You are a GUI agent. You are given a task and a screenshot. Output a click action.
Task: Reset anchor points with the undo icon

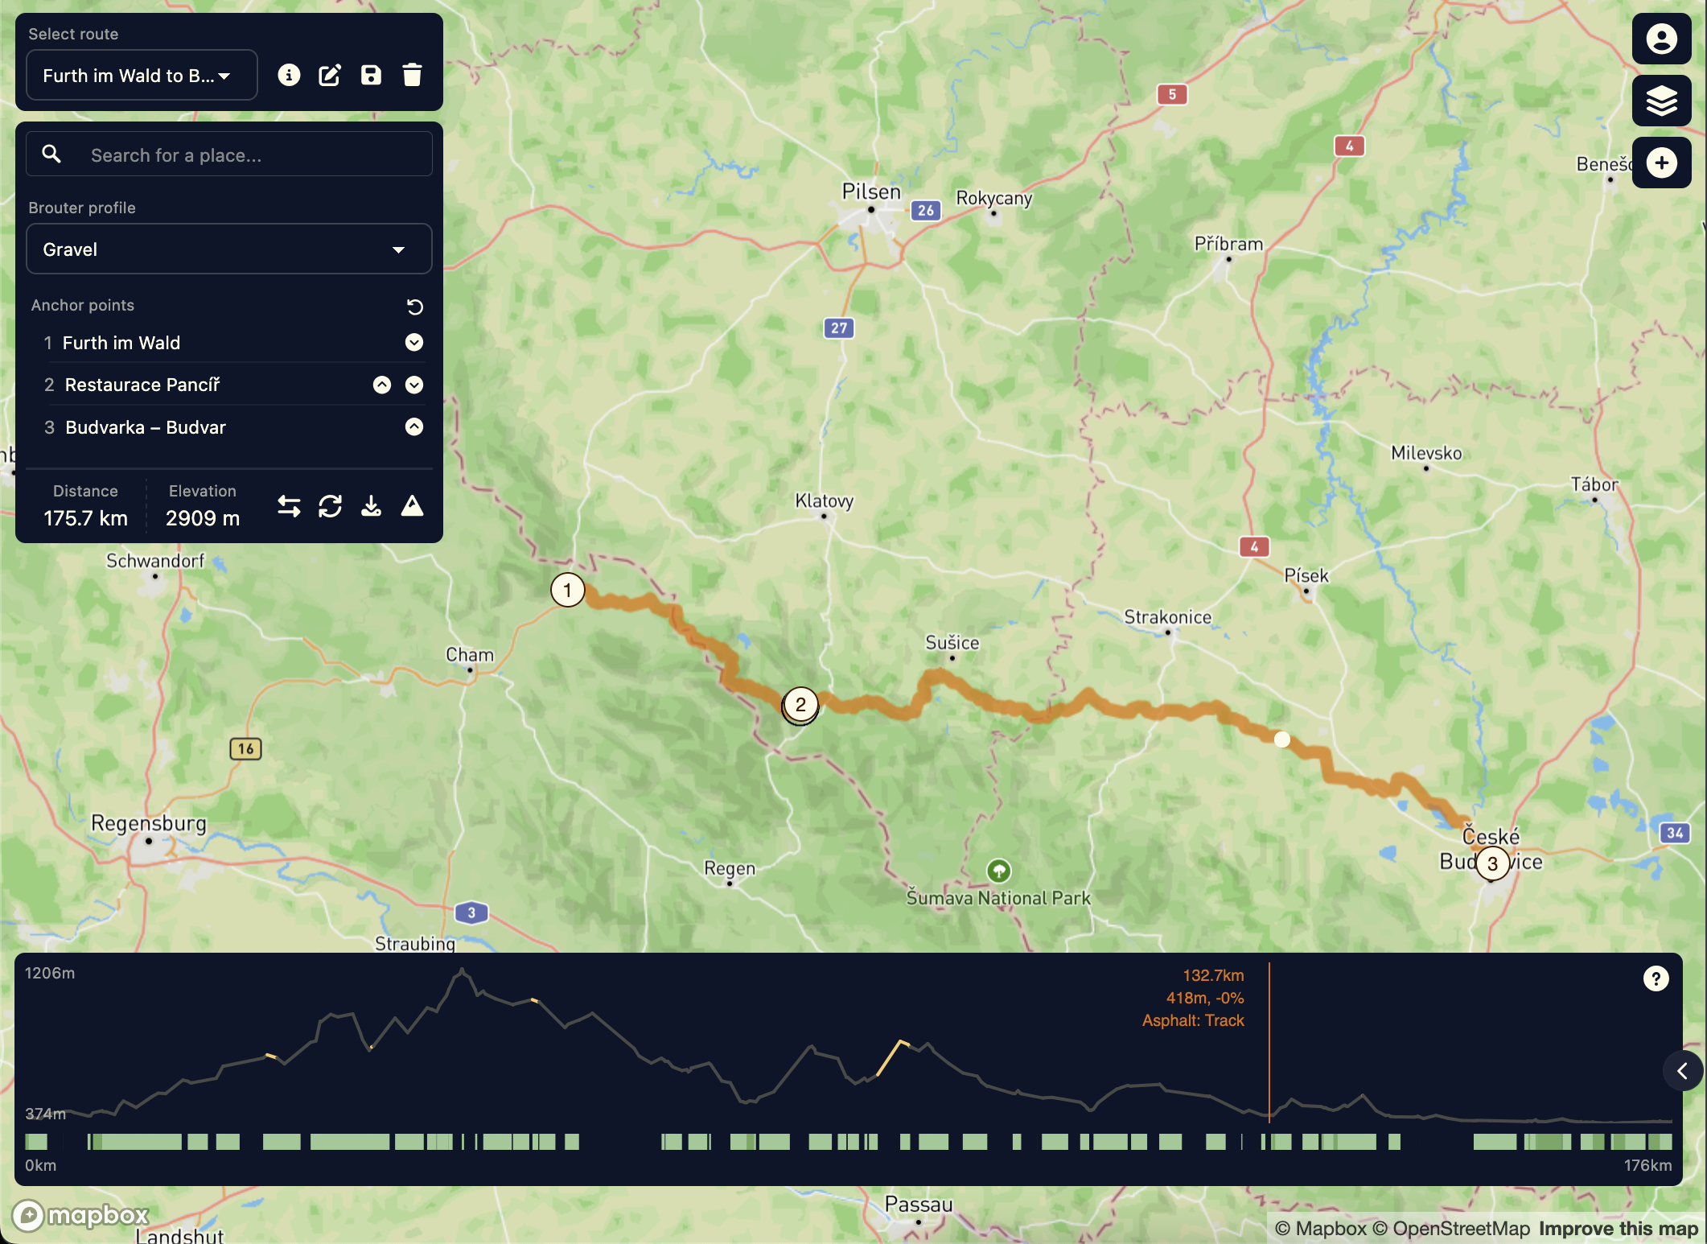tap(413, 307)
